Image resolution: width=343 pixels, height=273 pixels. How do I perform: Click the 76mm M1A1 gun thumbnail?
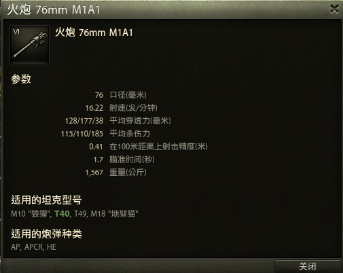click(30, 45)
